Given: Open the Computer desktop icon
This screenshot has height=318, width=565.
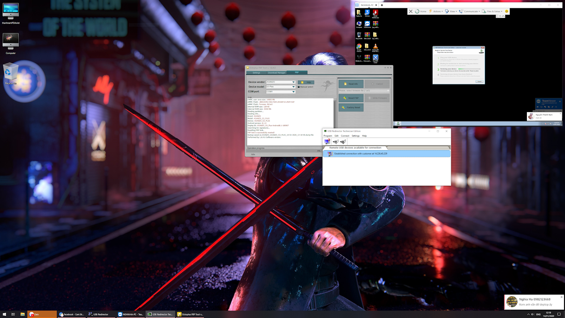Looking at the screenshot, I should 11,43.
